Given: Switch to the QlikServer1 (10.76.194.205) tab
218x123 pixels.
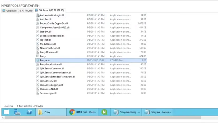Looking at the screenshot, I should coord(17,11).
